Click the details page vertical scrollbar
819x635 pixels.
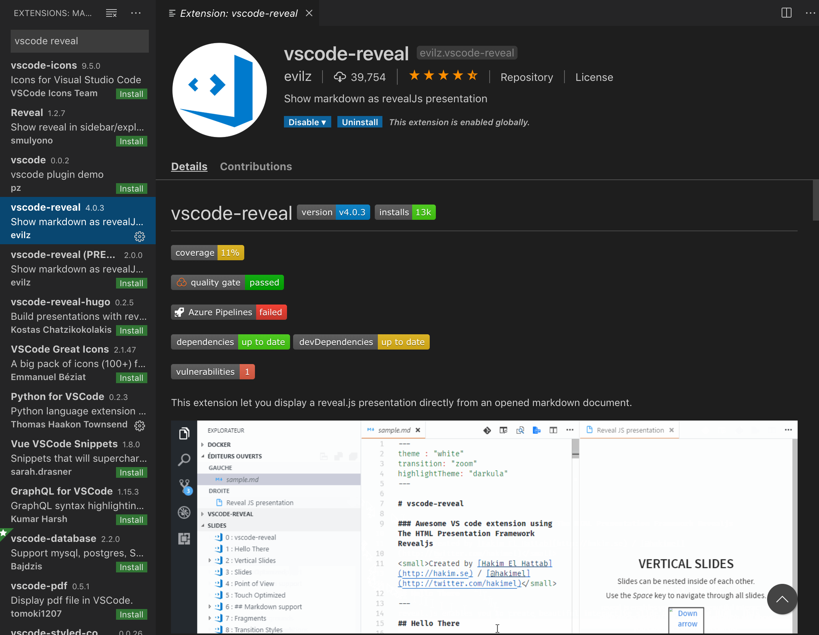coord(816,200)
